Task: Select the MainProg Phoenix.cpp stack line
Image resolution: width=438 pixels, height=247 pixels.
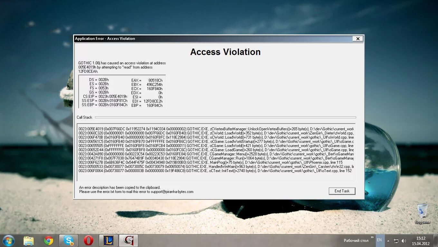Action: coord(211,162)
